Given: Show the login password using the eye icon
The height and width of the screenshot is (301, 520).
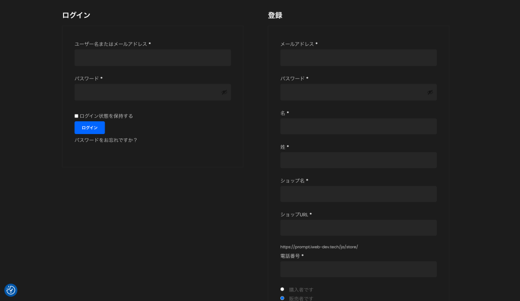Looking at the screenshot, I should tap(224, 92).
